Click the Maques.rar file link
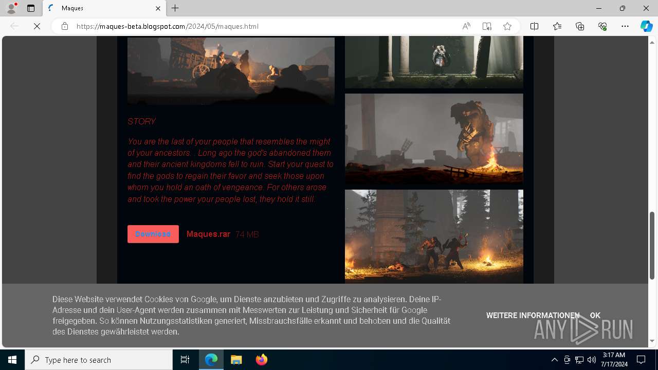658x370 pixels. coord(208,234)
